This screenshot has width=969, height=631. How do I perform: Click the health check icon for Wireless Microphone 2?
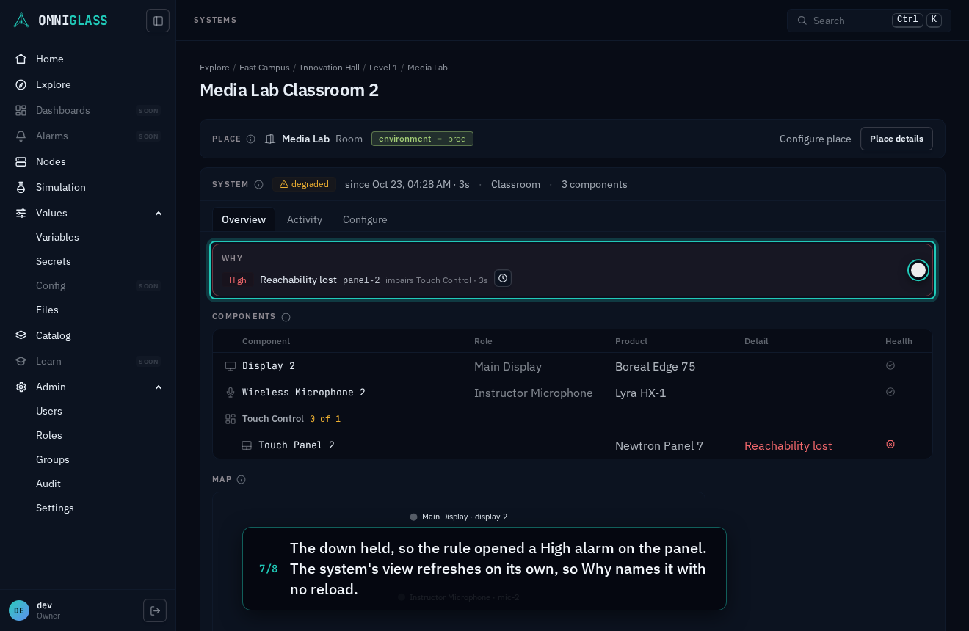click(x=890, y=392)
